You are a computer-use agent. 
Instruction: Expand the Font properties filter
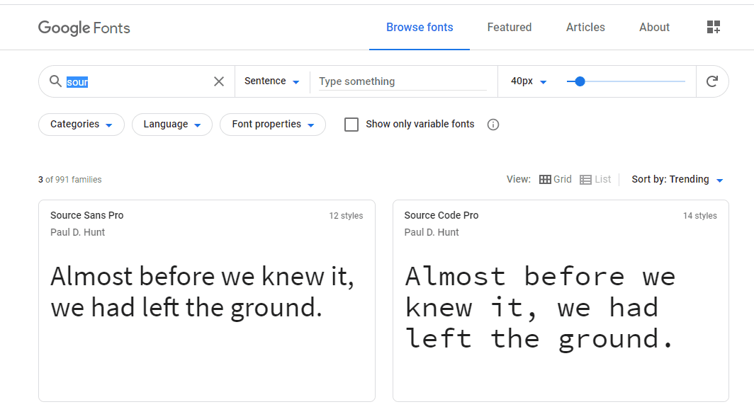click(x=273, y=125)
